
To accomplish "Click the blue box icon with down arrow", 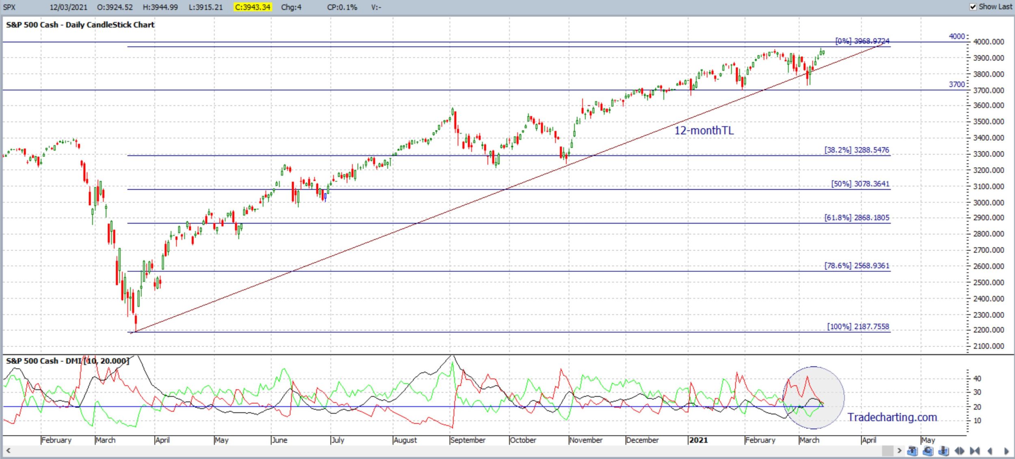I will pyautogui.click(x=944, y=450).
